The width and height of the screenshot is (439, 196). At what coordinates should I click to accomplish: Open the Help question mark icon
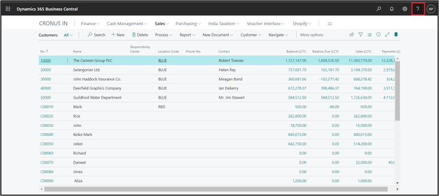tap(418, 9)
